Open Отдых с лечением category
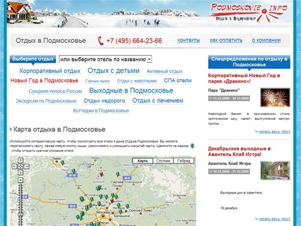Viewport: 301px width, 226px height. (x=158, y=101)
